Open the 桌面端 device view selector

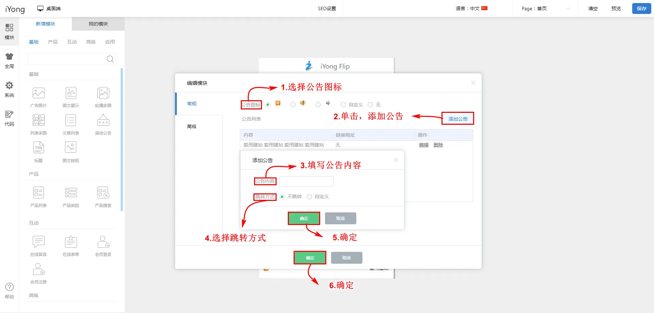coord(49,8)
